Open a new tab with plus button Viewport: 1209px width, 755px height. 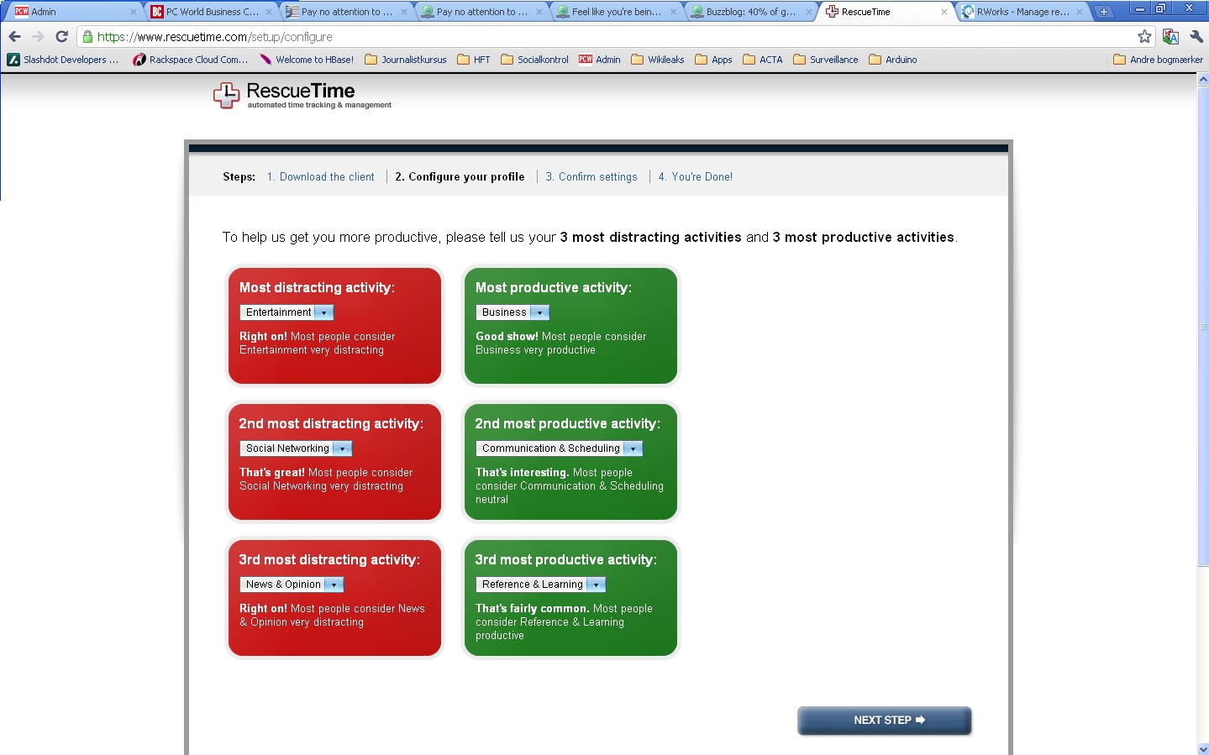pos(1104,12)
